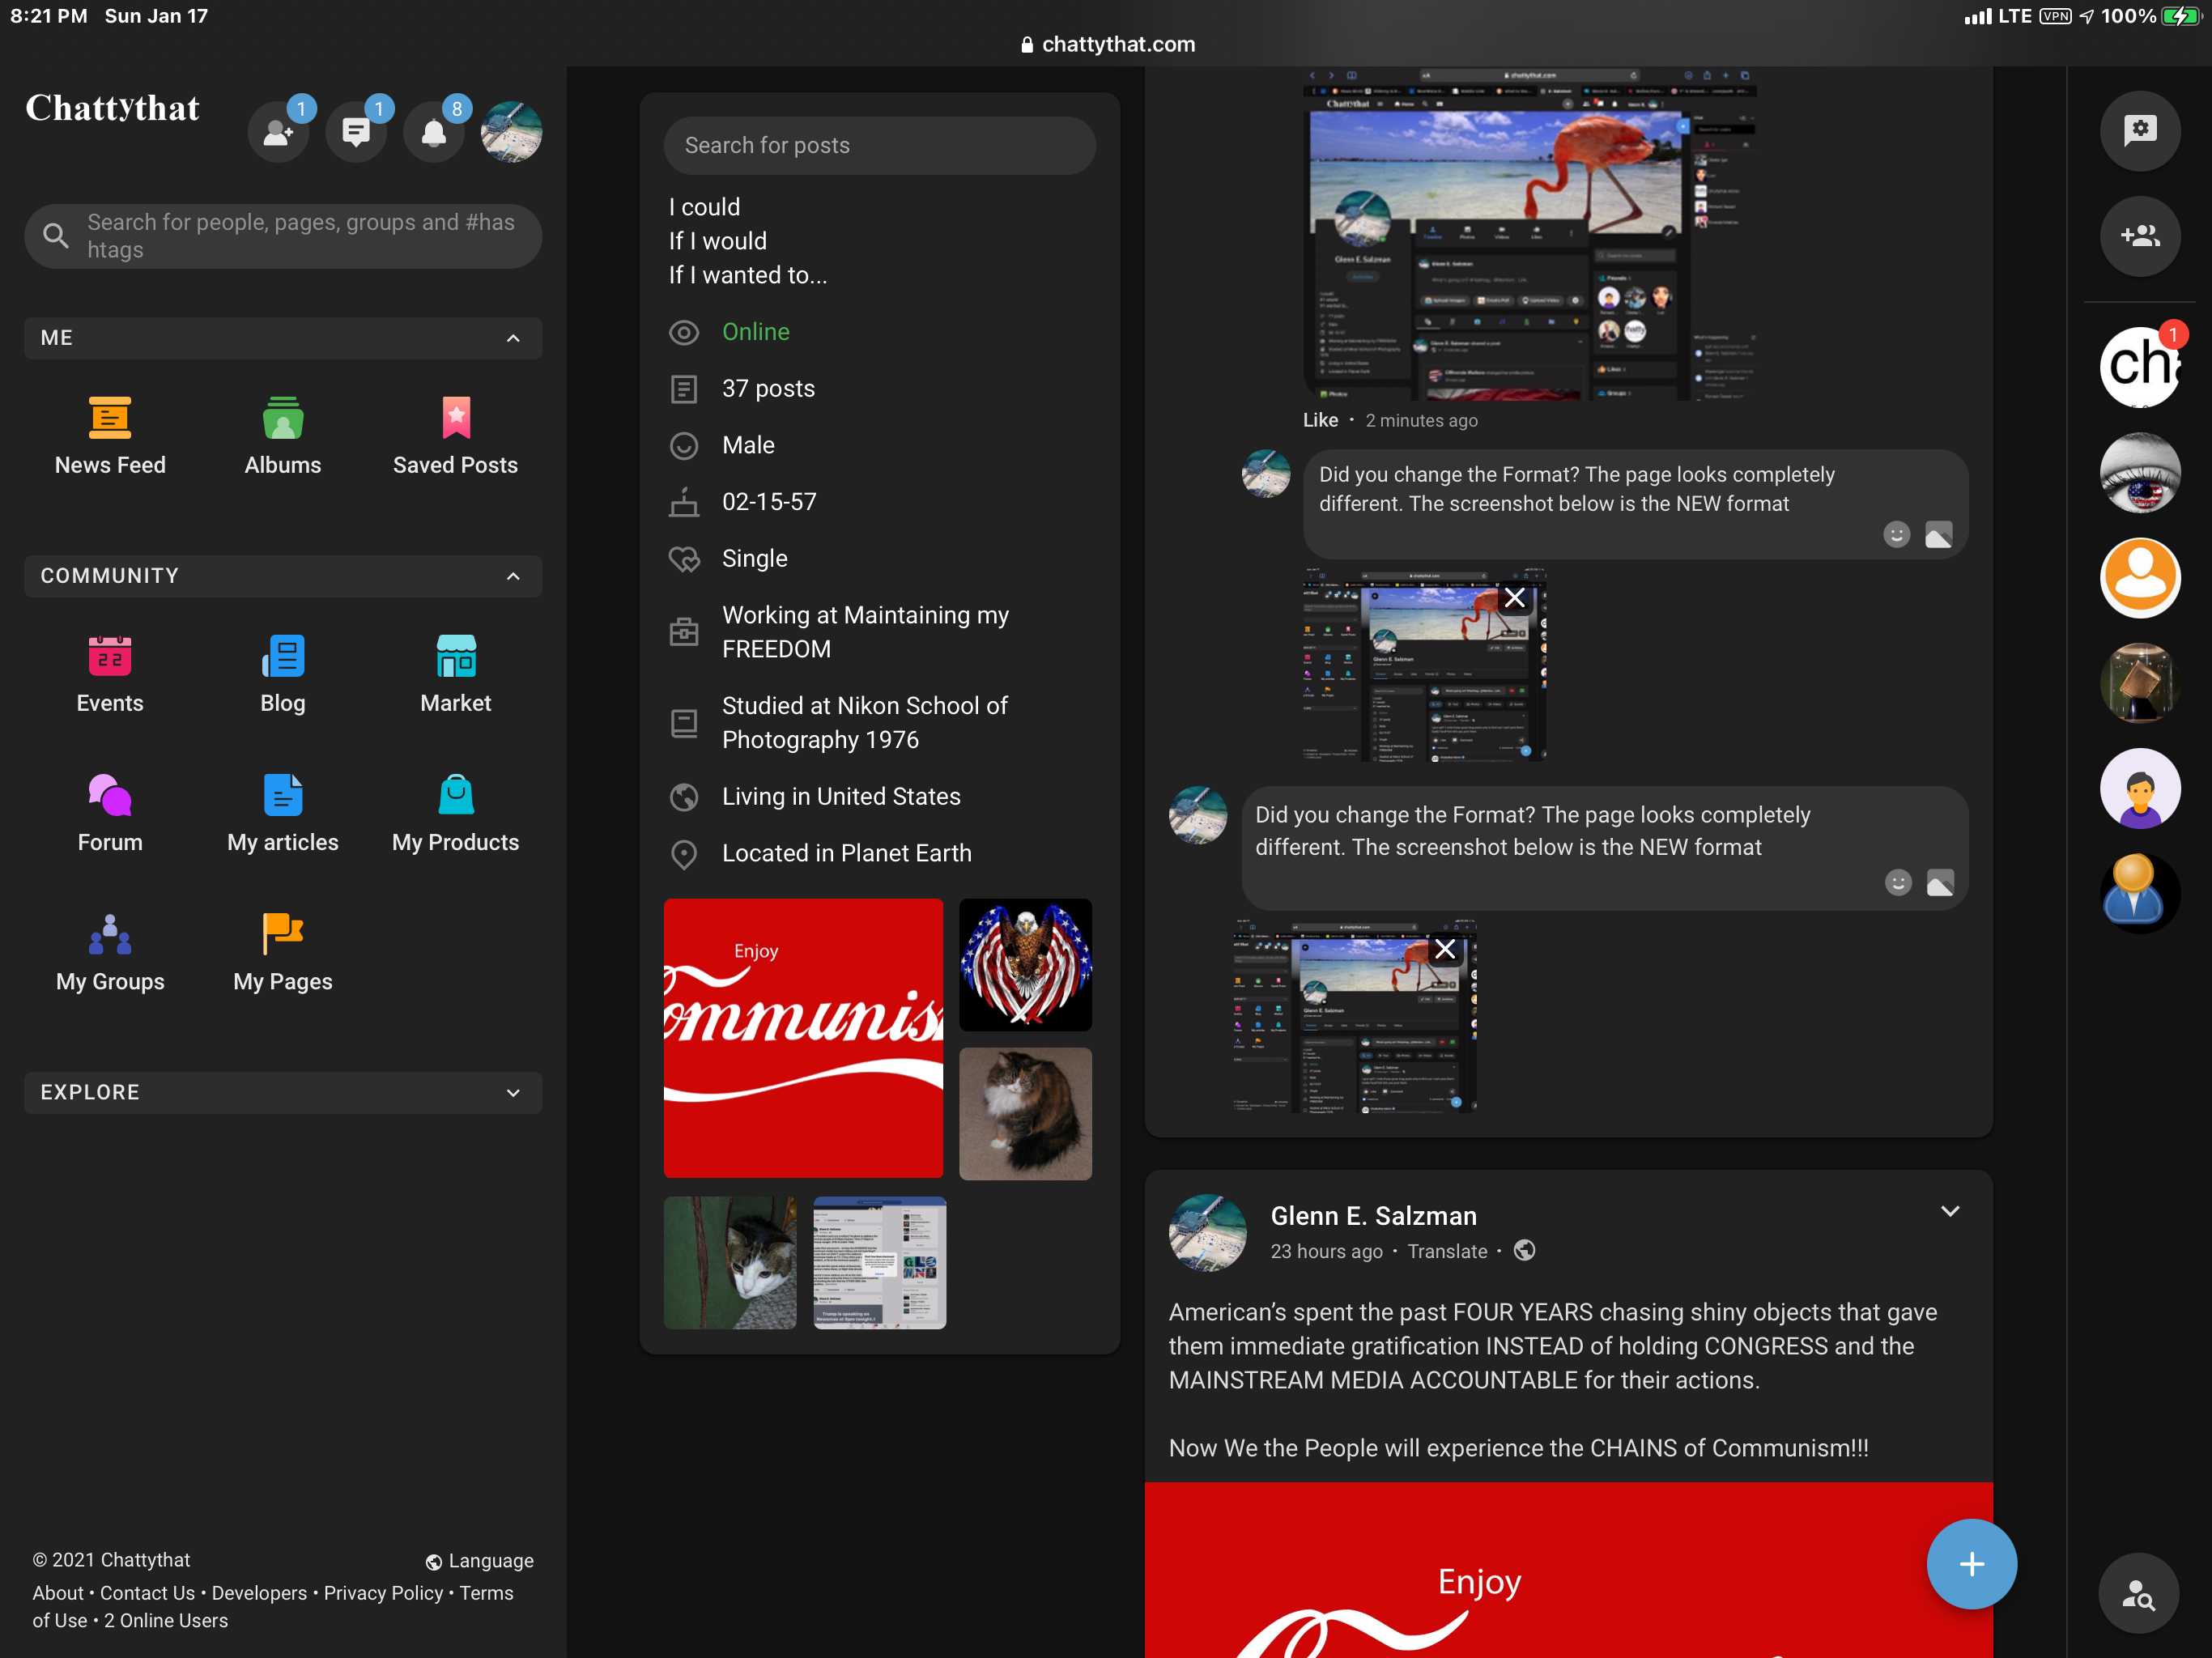This screenshot has height=1658, width=2212.
Task: Open messages icon with badge in header
Action: coord(356,132)
